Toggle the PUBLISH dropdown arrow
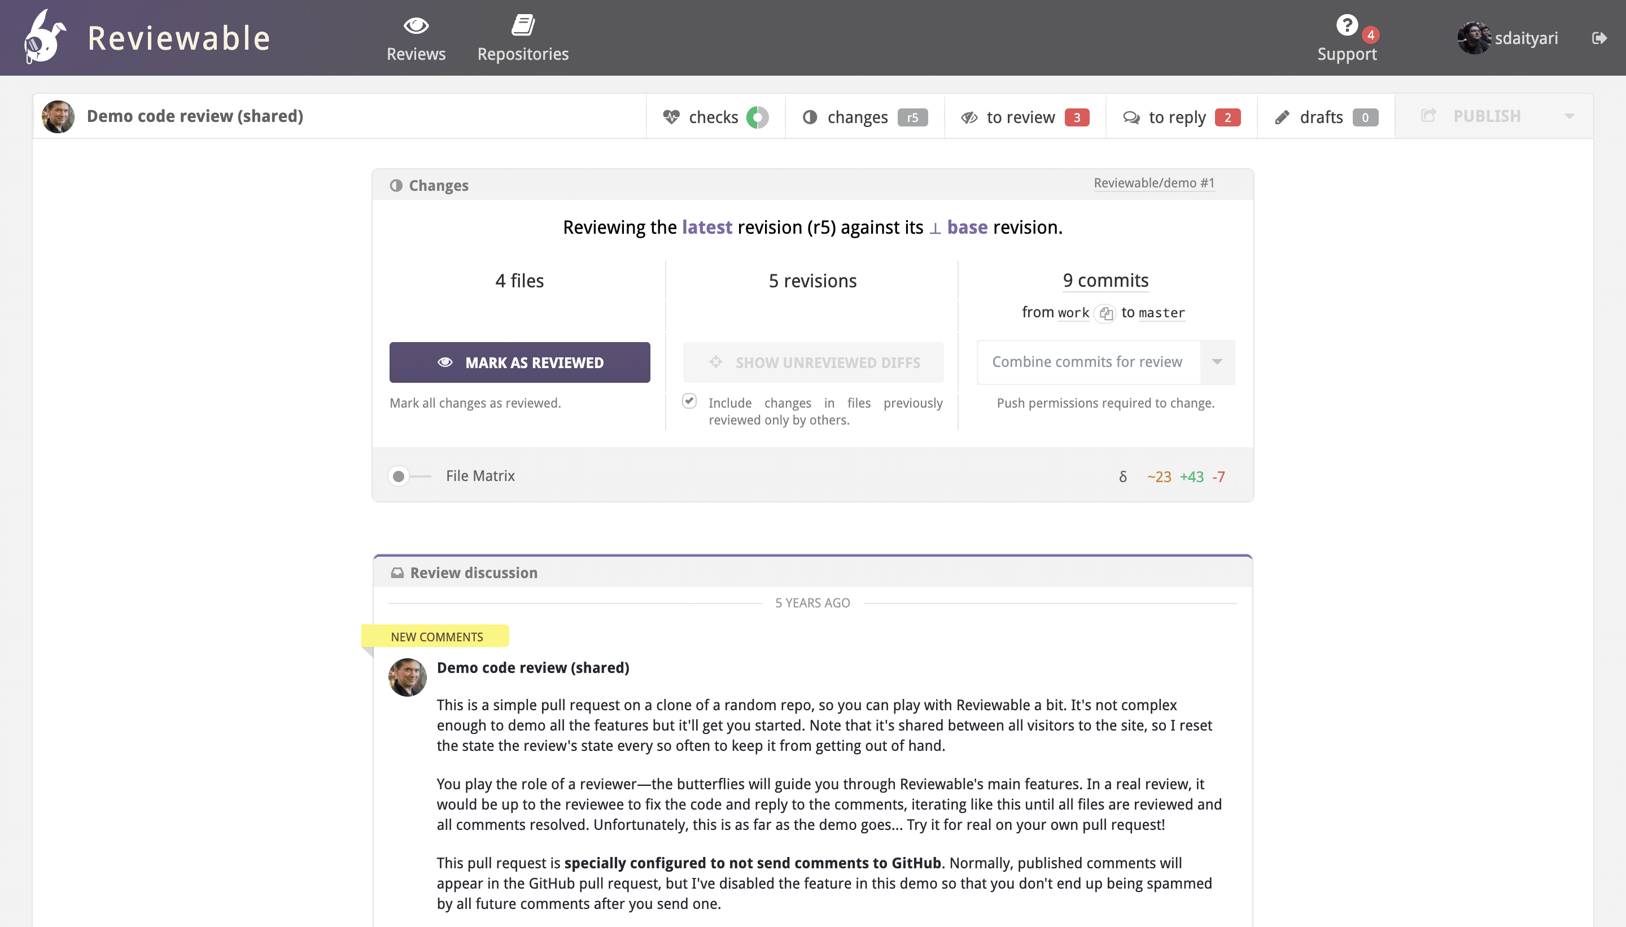Screen dimensions: 1626x927 tap(1569, 115)
